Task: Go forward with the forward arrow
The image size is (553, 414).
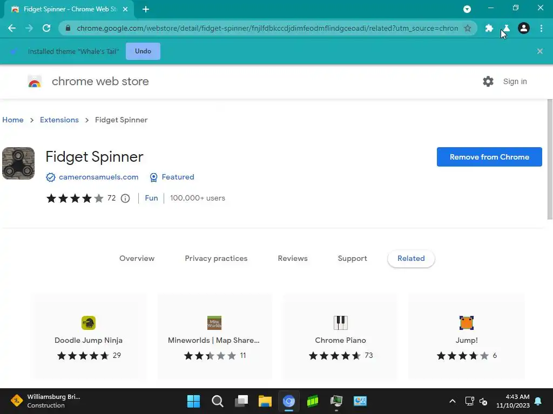Action: coord(29,28)
